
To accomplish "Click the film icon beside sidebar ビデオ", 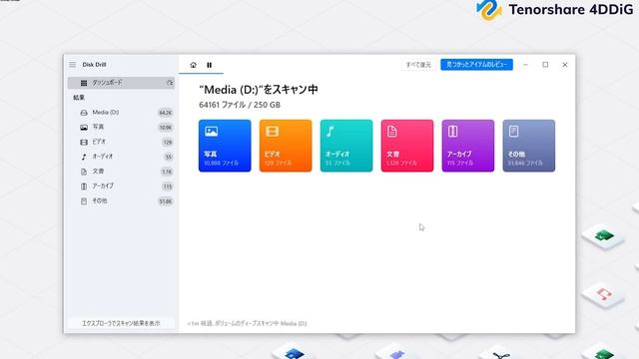I will [x=84, y=142].
